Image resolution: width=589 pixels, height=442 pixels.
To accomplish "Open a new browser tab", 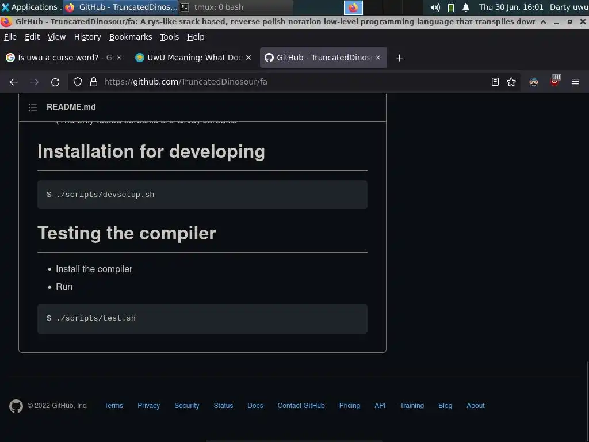I will pos(400,58).
